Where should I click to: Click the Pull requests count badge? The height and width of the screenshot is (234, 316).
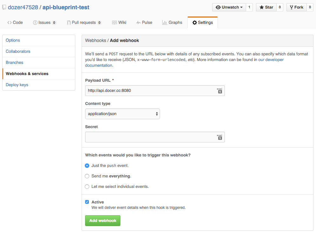click(x=99, y=23)
